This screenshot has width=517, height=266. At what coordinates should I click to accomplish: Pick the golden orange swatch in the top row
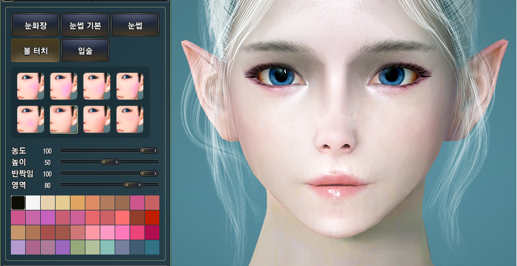point(78,203)
